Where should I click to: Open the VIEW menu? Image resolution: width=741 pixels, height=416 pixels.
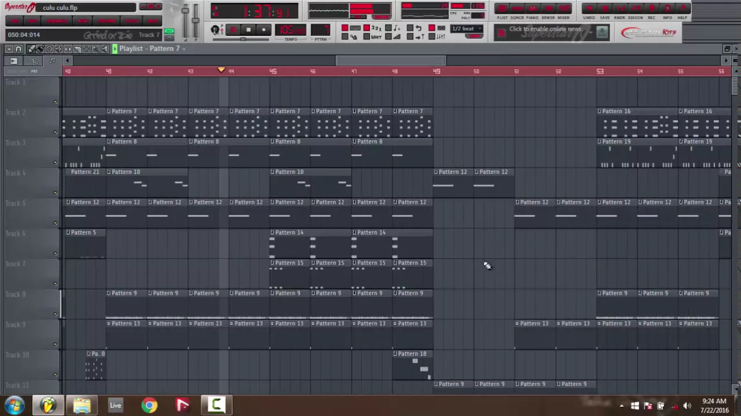[83, 21]
